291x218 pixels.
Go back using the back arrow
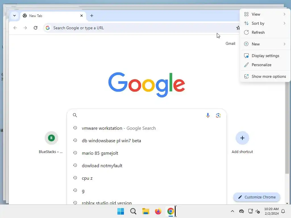pos(15,28)
